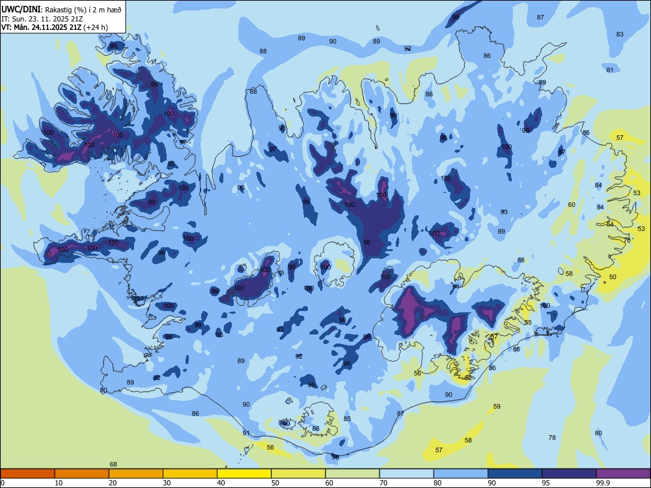Click the "99.9" tick on the color scale
Viewport: 651px width, 488px height.
click(602, 483)
